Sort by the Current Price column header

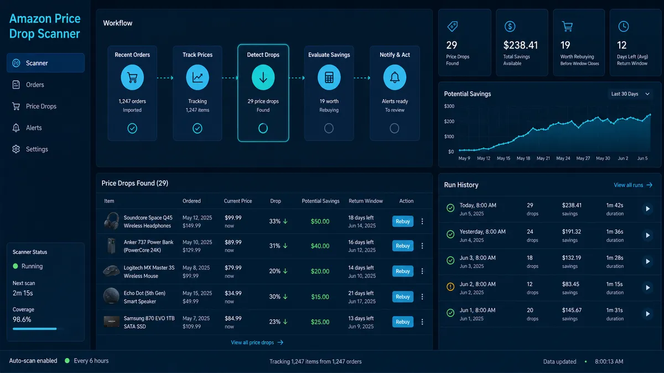click(x=238, y=201)
